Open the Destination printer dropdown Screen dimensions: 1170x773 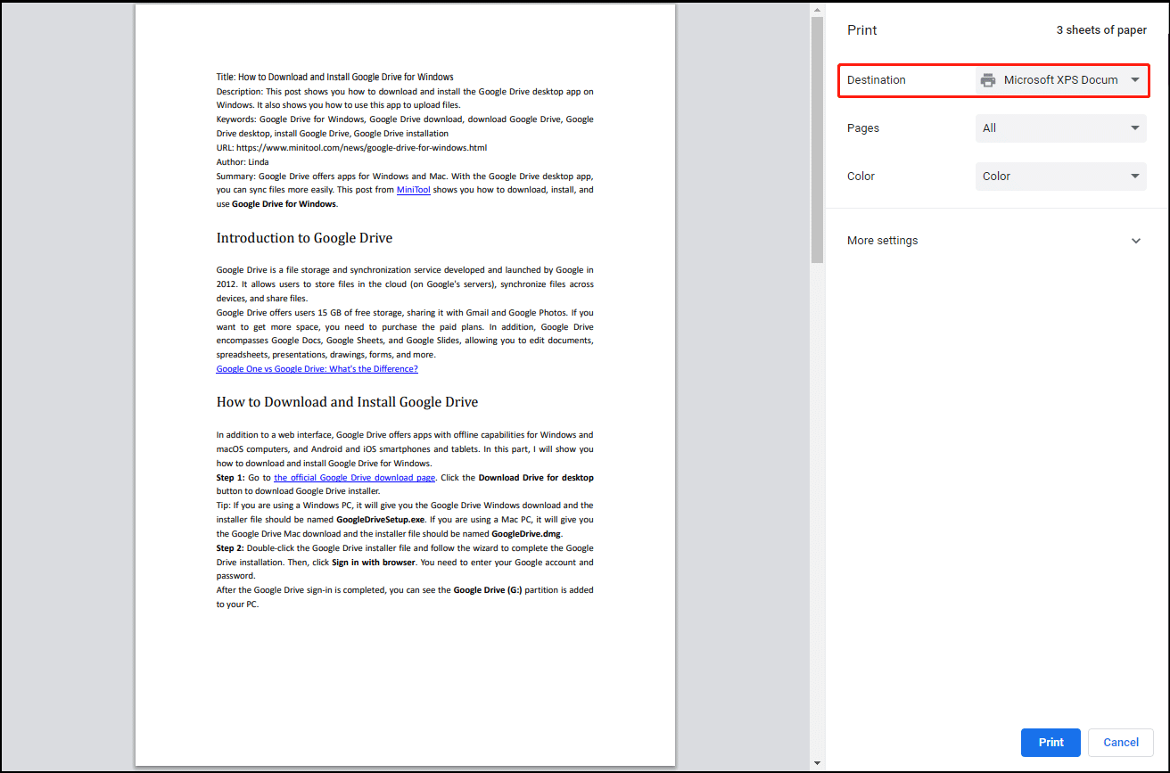(x=1060, y=80)
